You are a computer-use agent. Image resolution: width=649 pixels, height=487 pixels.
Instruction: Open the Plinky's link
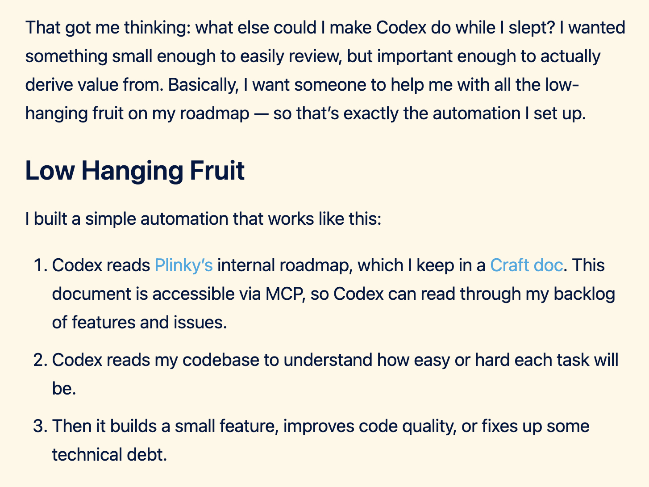[183, 265]
